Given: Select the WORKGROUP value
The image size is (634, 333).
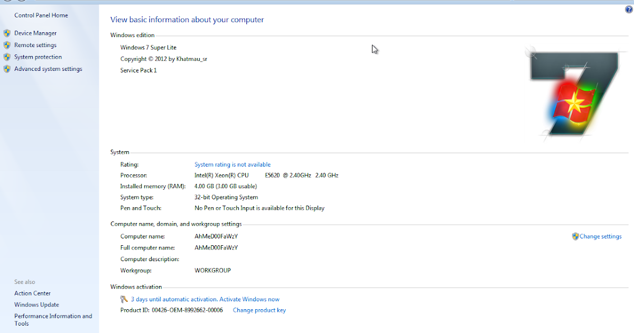Looking at the screenshot, I should click(213, 270).
